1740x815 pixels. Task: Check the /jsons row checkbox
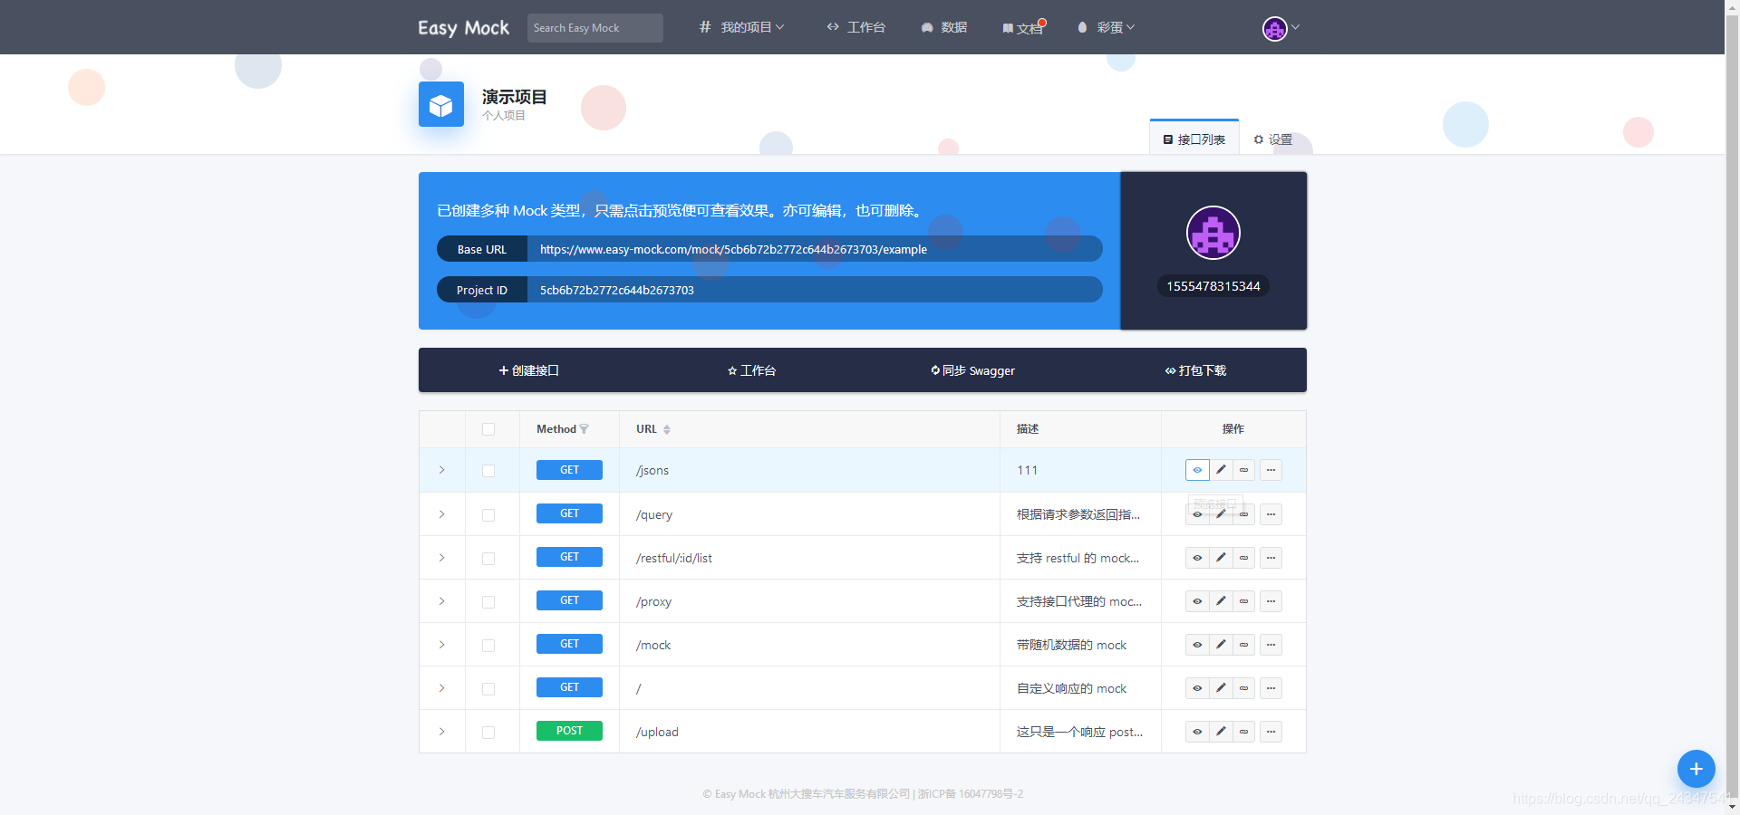pyautogui.click(x=488, y=471)
